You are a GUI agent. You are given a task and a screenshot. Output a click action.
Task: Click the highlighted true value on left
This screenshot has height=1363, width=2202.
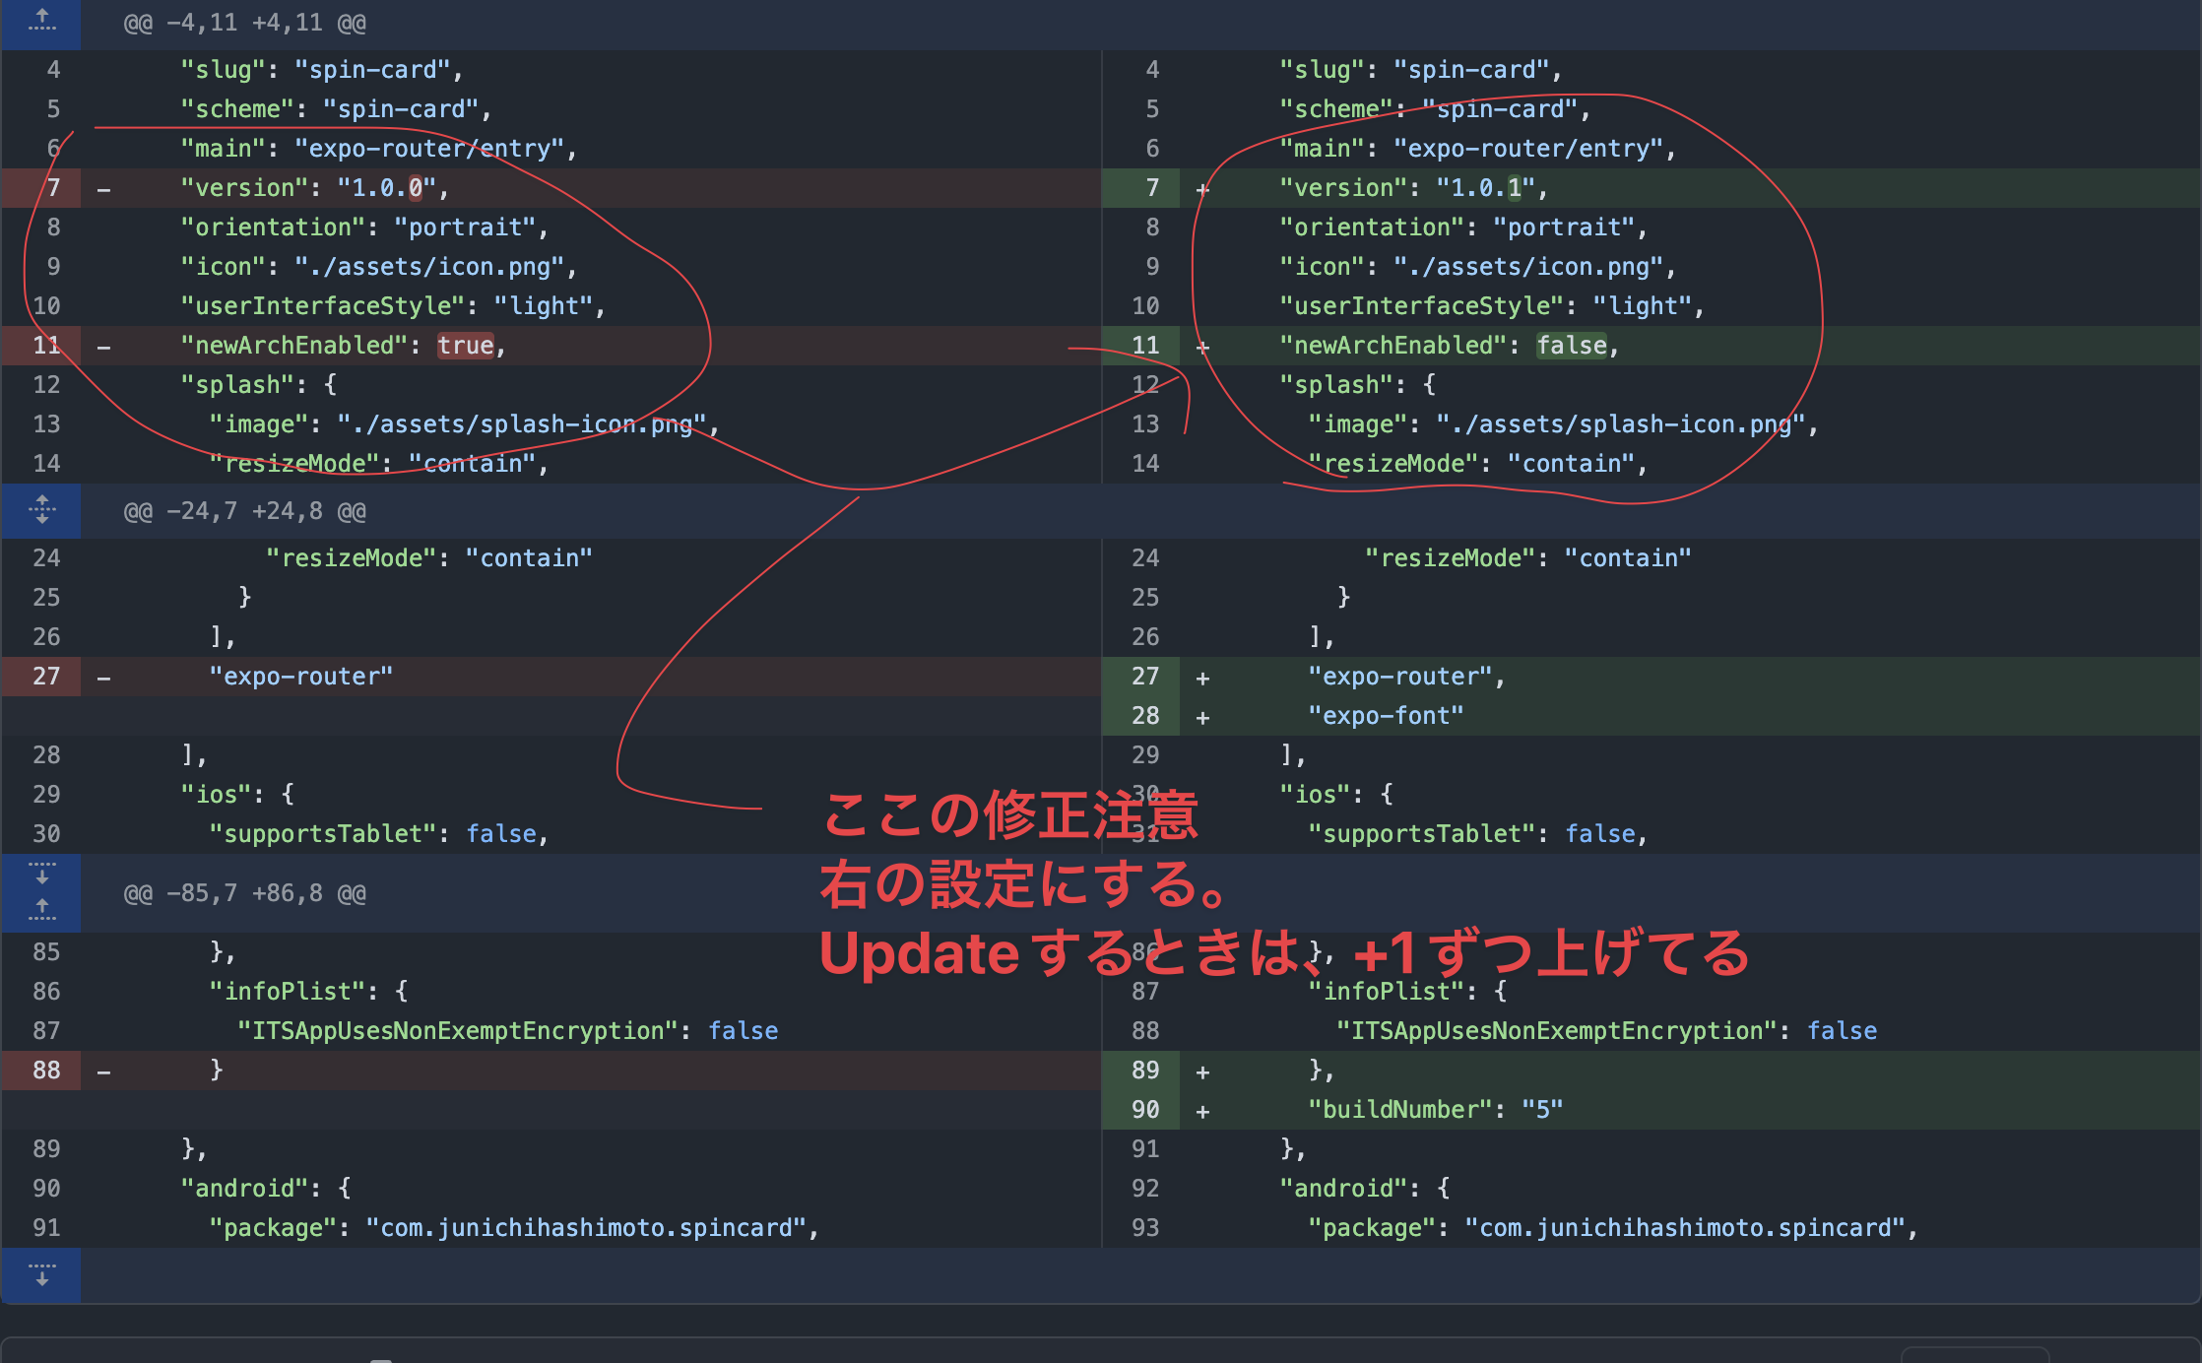point(465,345)
